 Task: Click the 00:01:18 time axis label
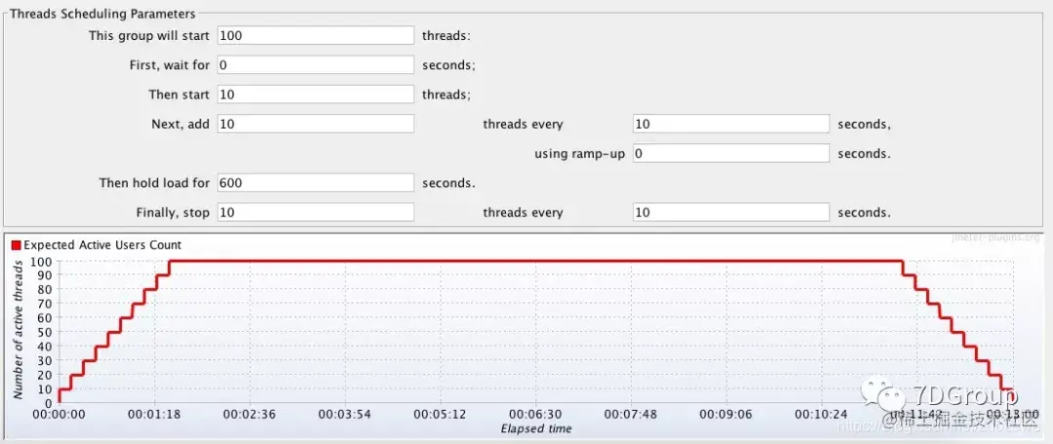click(154, 415)
